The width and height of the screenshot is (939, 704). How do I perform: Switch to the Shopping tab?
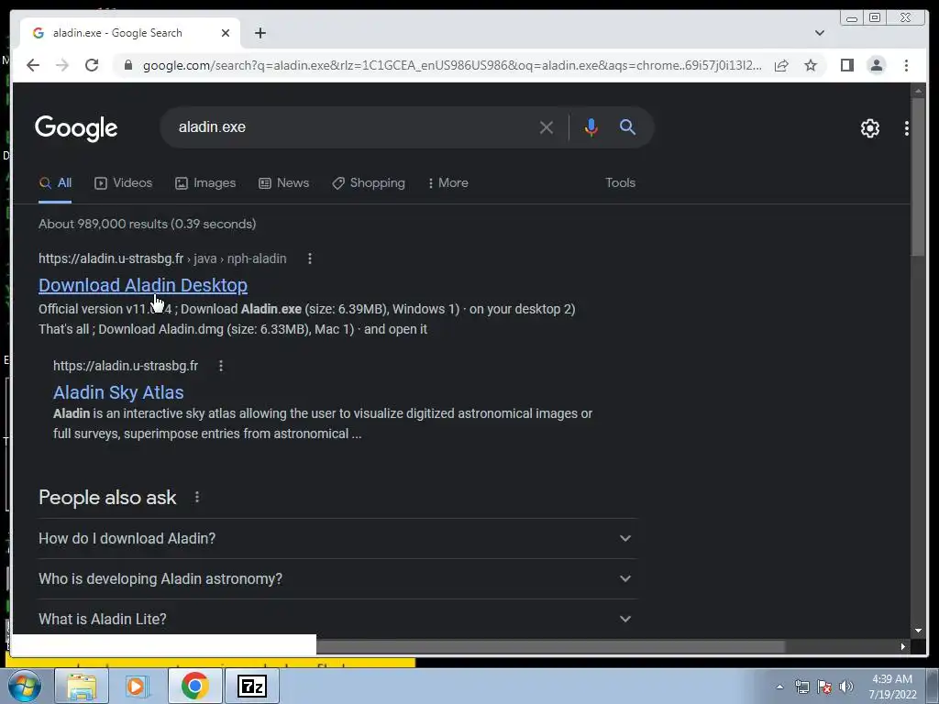[369, 183]
